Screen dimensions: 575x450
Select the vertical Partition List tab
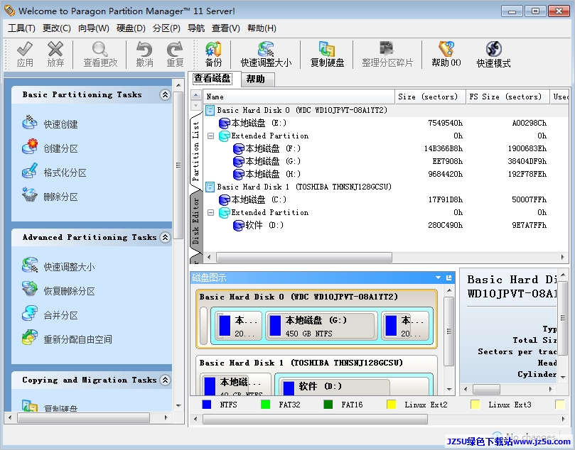196,151
